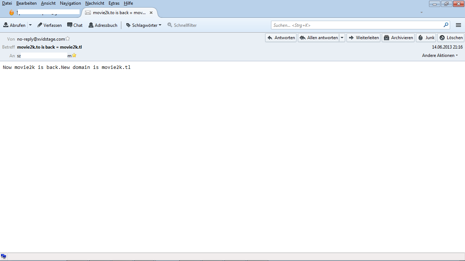
Task: Reply to all with Allen antworten
Action: pos(319,38)
